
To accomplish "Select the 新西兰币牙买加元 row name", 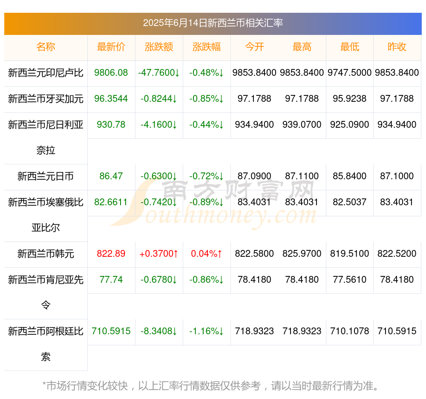I will point(46,99).
